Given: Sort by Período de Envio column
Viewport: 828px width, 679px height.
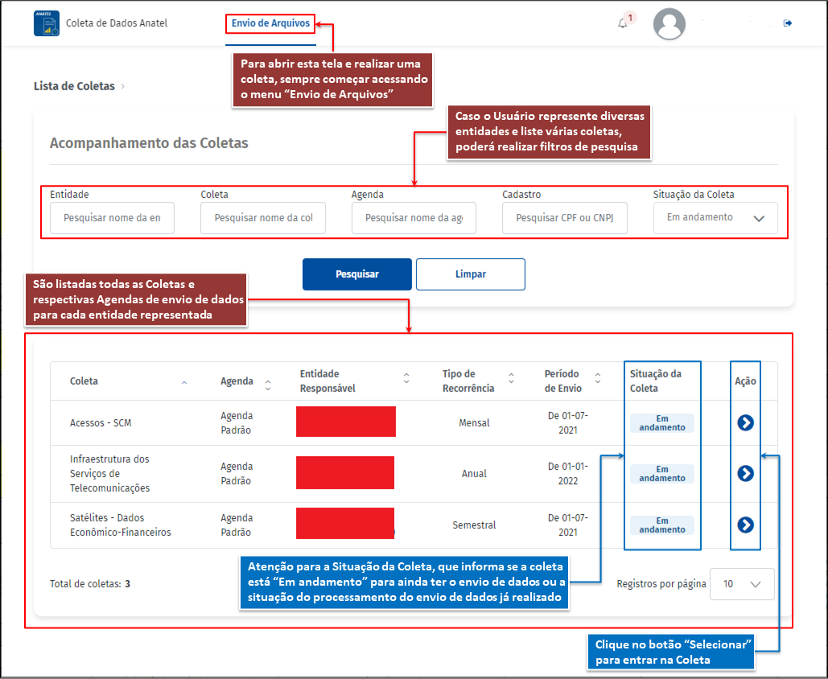Looking at the screenshot, I should coord(597,378).
